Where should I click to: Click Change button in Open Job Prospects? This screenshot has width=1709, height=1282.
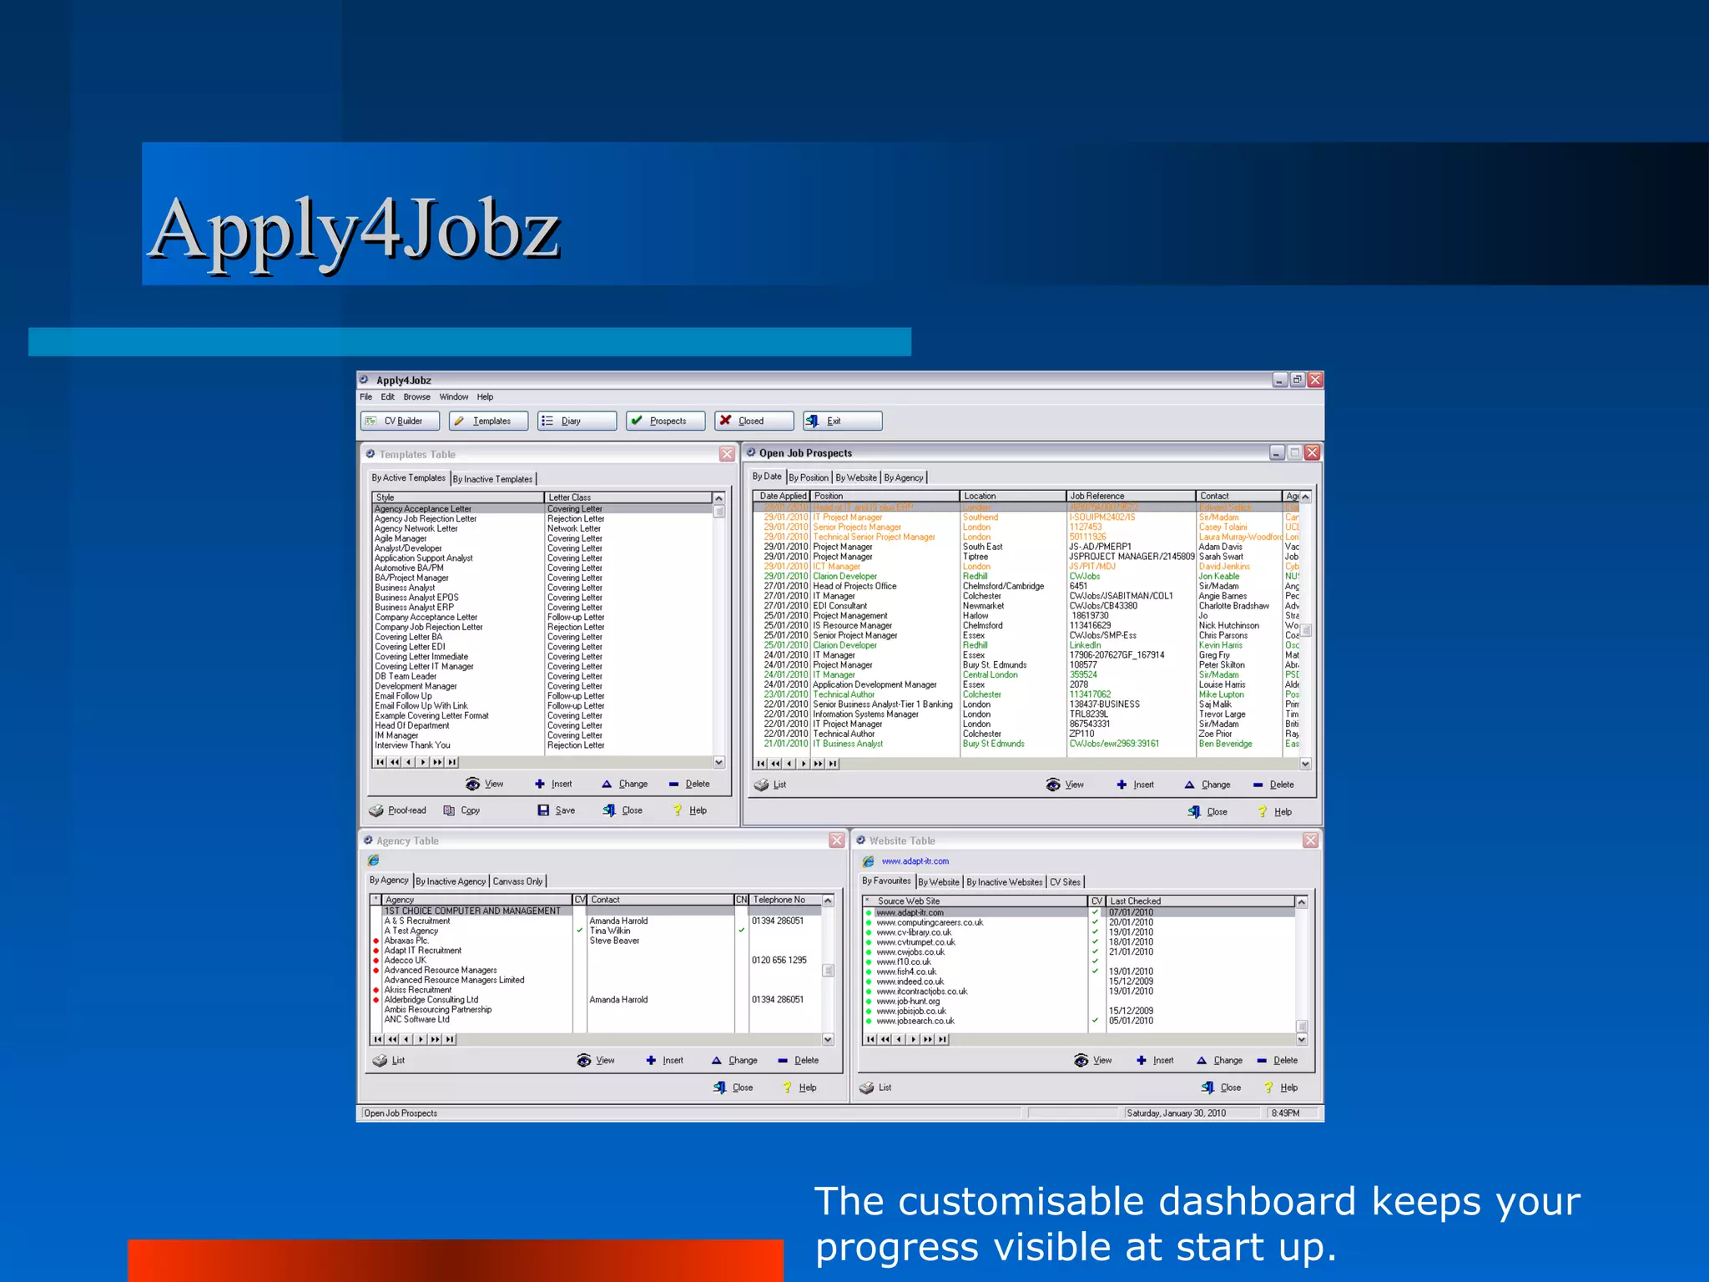pyautogui.click(x=1207, y=785)
